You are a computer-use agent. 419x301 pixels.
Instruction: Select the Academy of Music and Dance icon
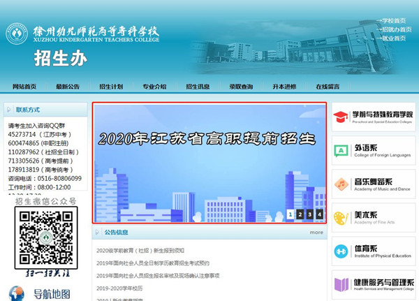tap(341, 184)
